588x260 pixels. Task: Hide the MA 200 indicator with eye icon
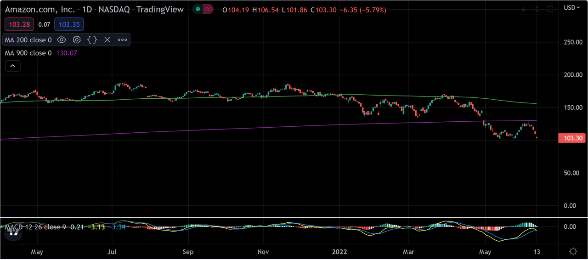(x=62, y=40)
